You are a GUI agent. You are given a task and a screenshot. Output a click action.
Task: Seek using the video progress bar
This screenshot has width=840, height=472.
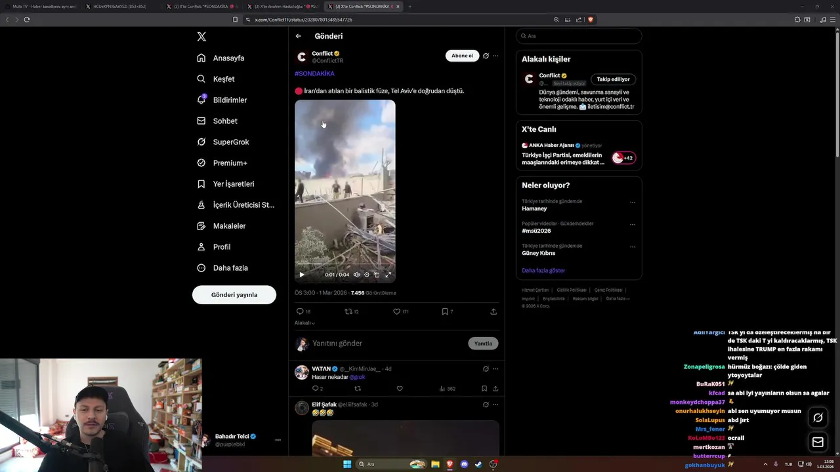[345, 265]
